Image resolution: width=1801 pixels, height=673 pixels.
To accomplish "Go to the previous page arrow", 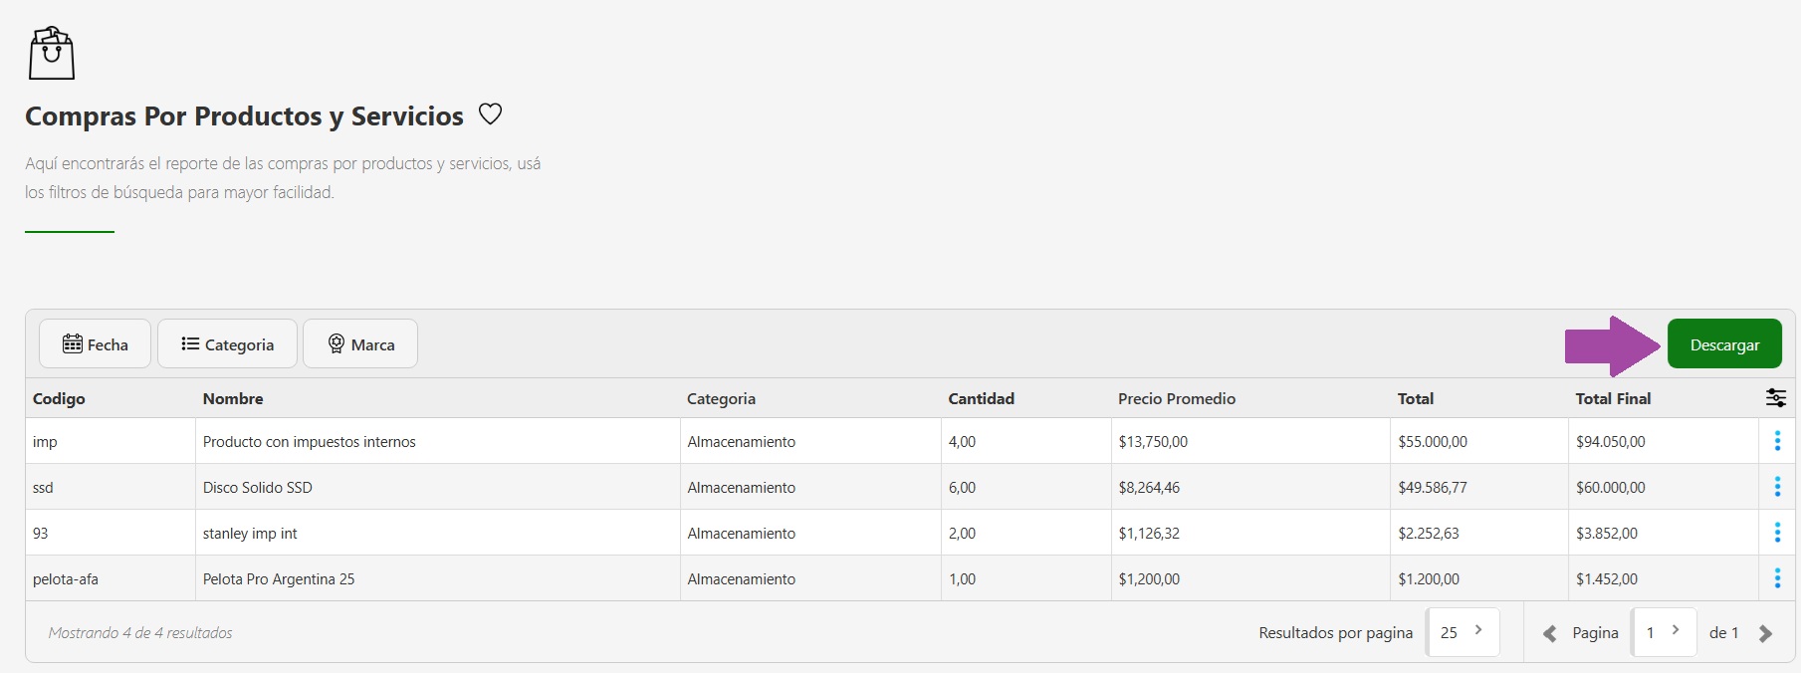I will [x=1549, y=633].
